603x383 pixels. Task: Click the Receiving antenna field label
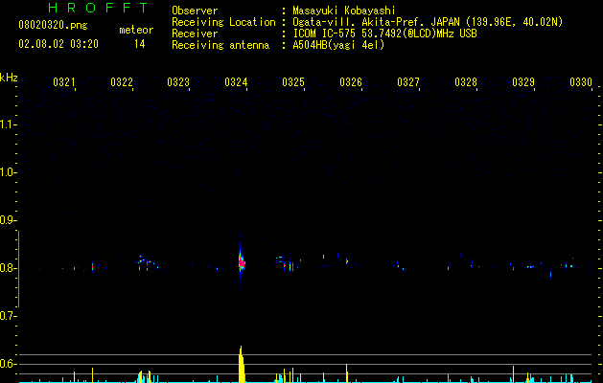(x=220, y=45)
